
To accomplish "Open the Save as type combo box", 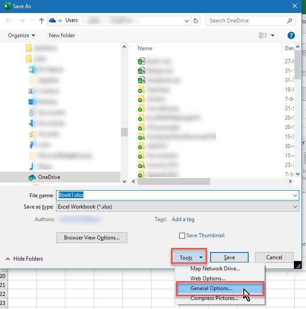I will click(x=177, y=207).
